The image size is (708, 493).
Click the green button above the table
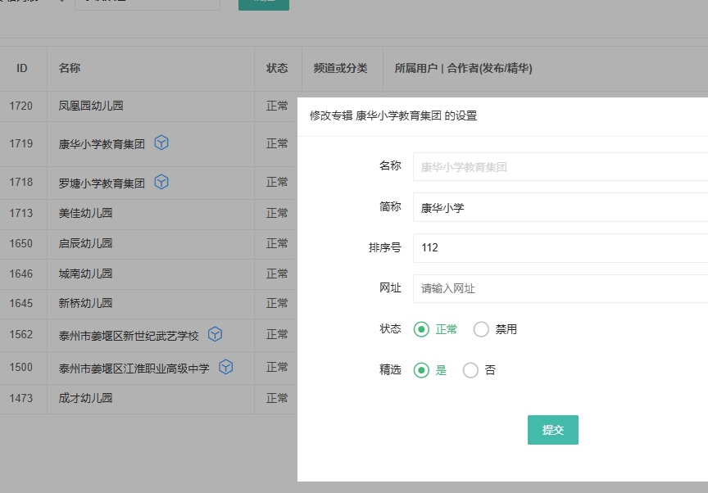coord(264,3)
